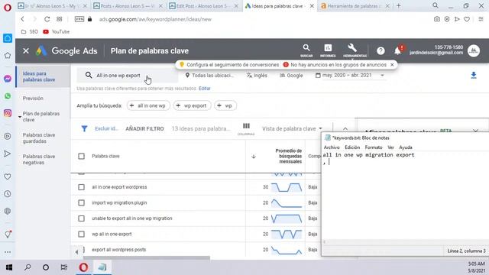
Task: Open Google Ads help question mark
Action: coord(381,51)
